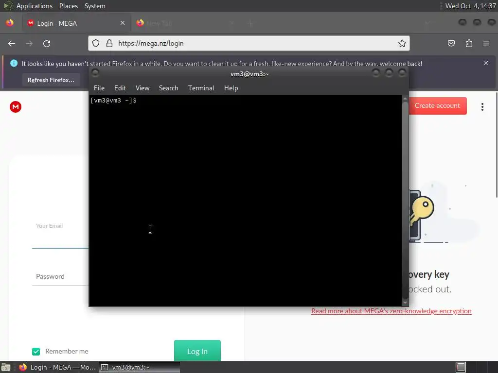Viewport: 498px width, 373px height.
Task: Click the workspace switcher in bottom panel
Action: click(461, 367)
